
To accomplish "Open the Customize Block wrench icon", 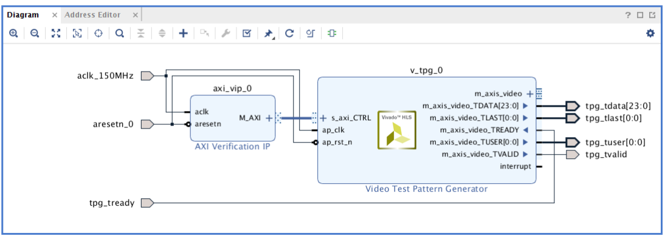I will 226,33.
